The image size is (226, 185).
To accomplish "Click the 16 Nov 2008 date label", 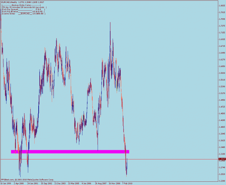I will point(114,184).
